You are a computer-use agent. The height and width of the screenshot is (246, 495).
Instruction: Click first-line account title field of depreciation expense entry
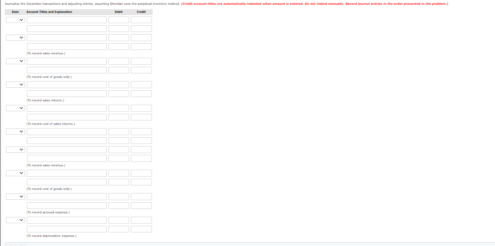pyautogui.click(x=67, y=220)
